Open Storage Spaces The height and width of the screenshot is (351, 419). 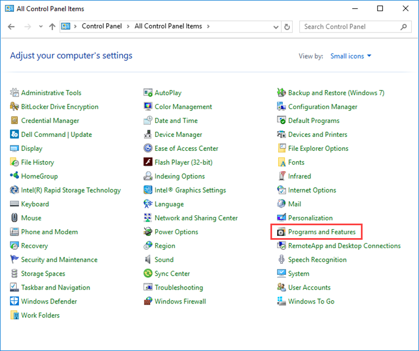coord(43,273)
